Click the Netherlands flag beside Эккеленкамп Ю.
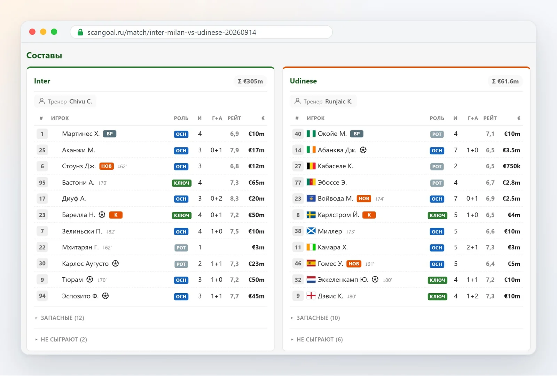557x376 pixels. (x=311, y=279)
